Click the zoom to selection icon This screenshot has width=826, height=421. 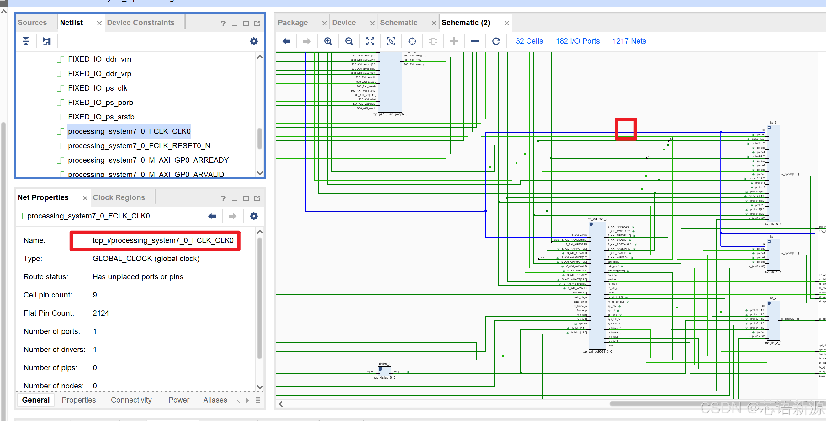tap(391, 41)
